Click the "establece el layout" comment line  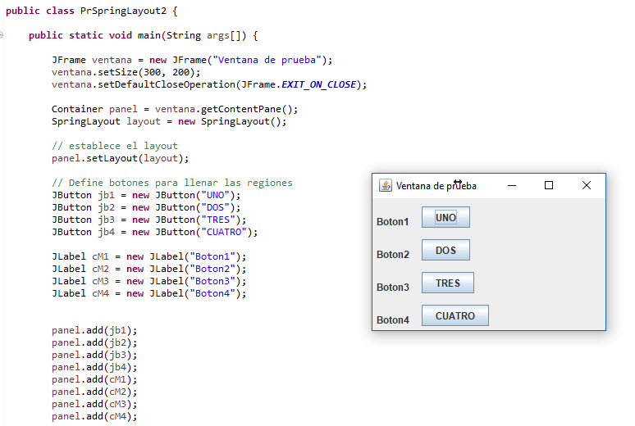click(x=114, y=146)
